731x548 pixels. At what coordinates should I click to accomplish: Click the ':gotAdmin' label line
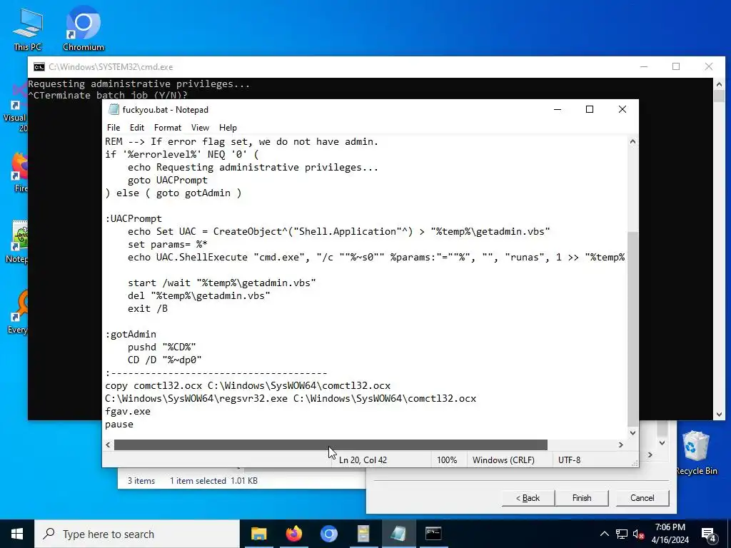(131, 334)
